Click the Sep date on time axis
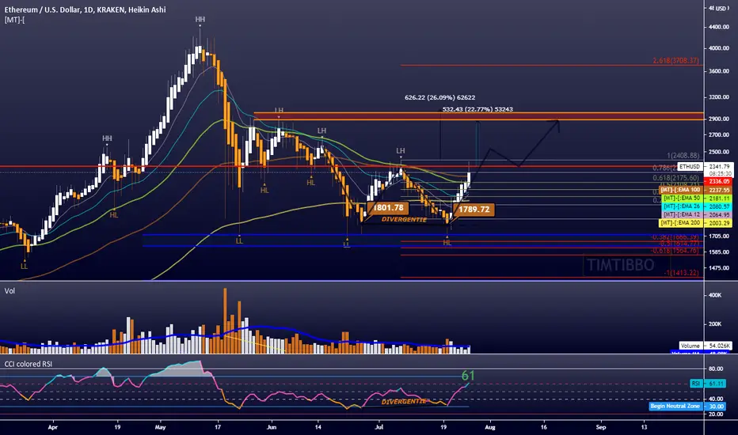 pyautogui.click(x=601, y=427)
